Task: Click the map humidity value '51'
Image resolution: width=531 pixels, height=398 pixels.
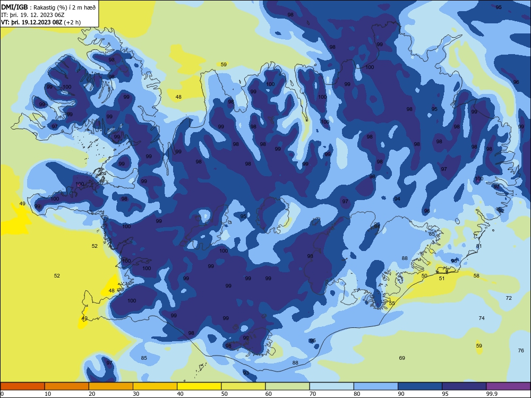Action: point(442,278)
